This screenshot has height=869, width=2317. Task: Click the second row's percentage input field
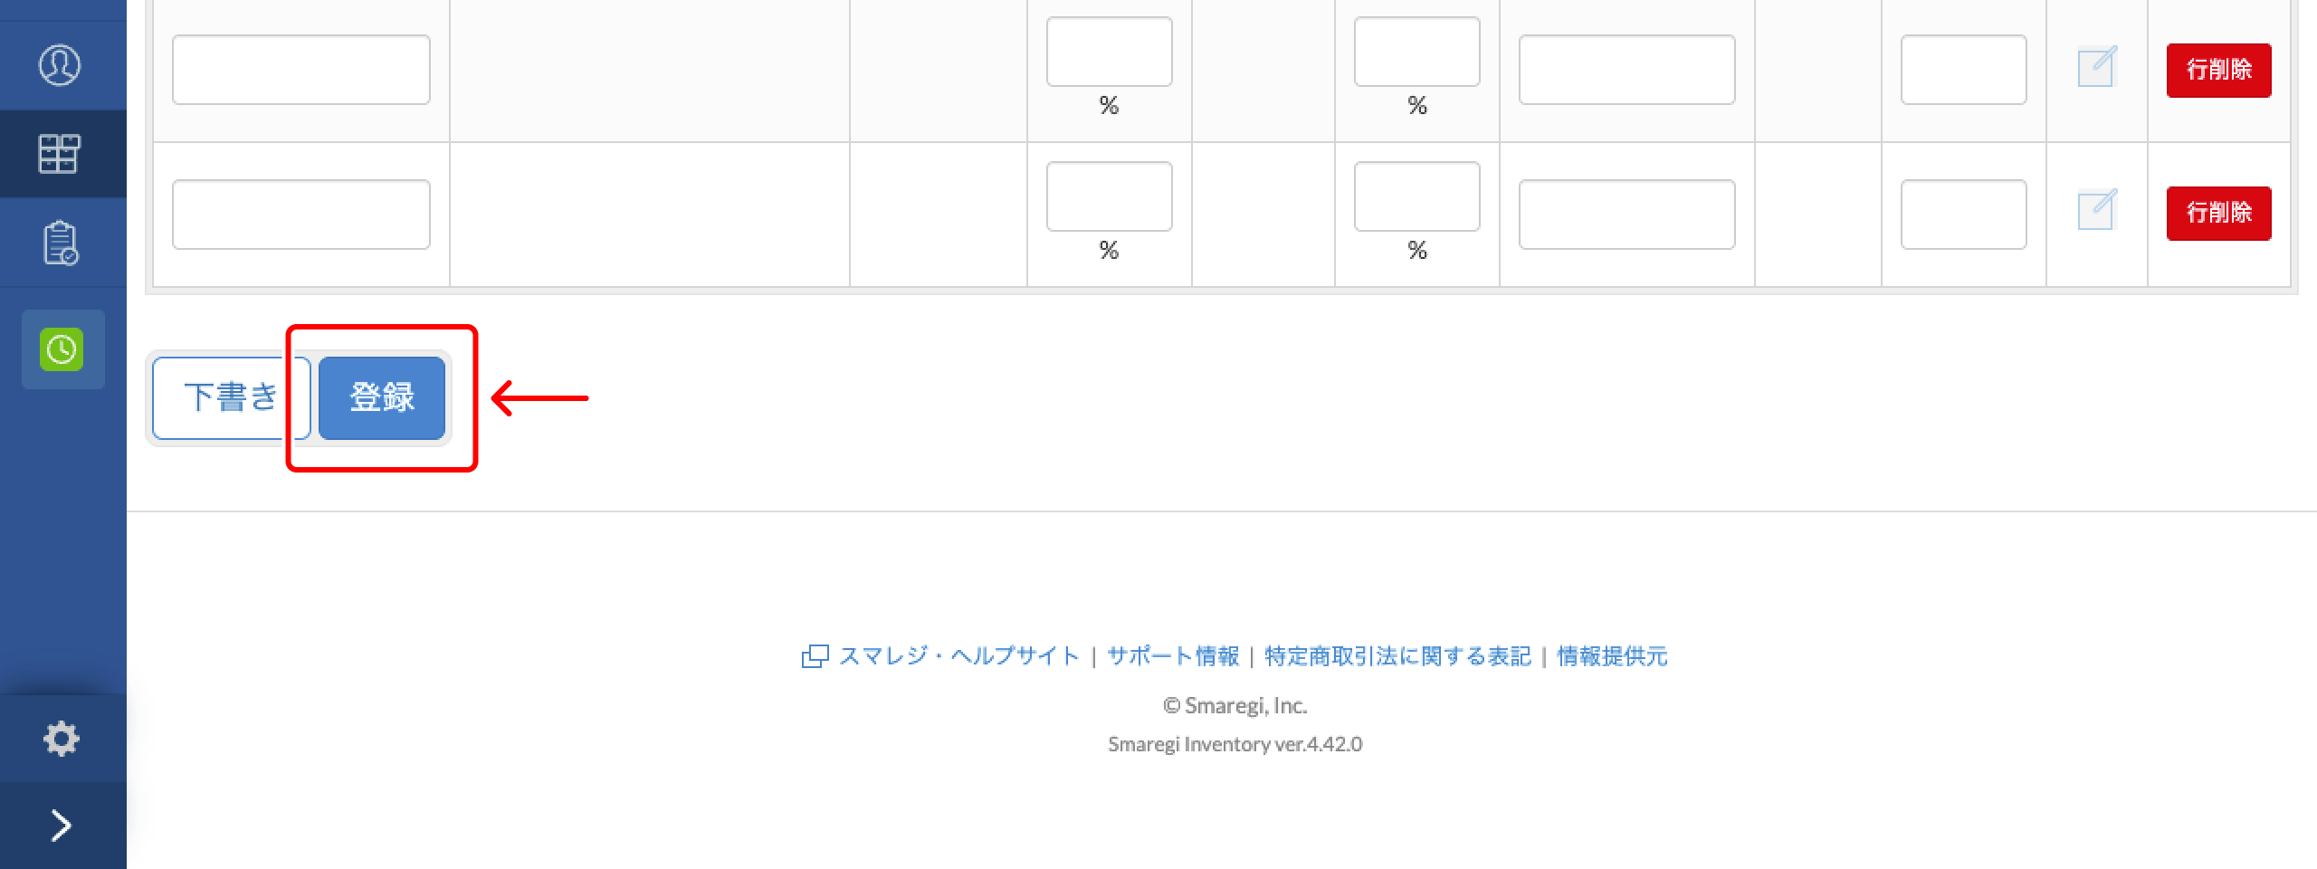pos(1109,196)
